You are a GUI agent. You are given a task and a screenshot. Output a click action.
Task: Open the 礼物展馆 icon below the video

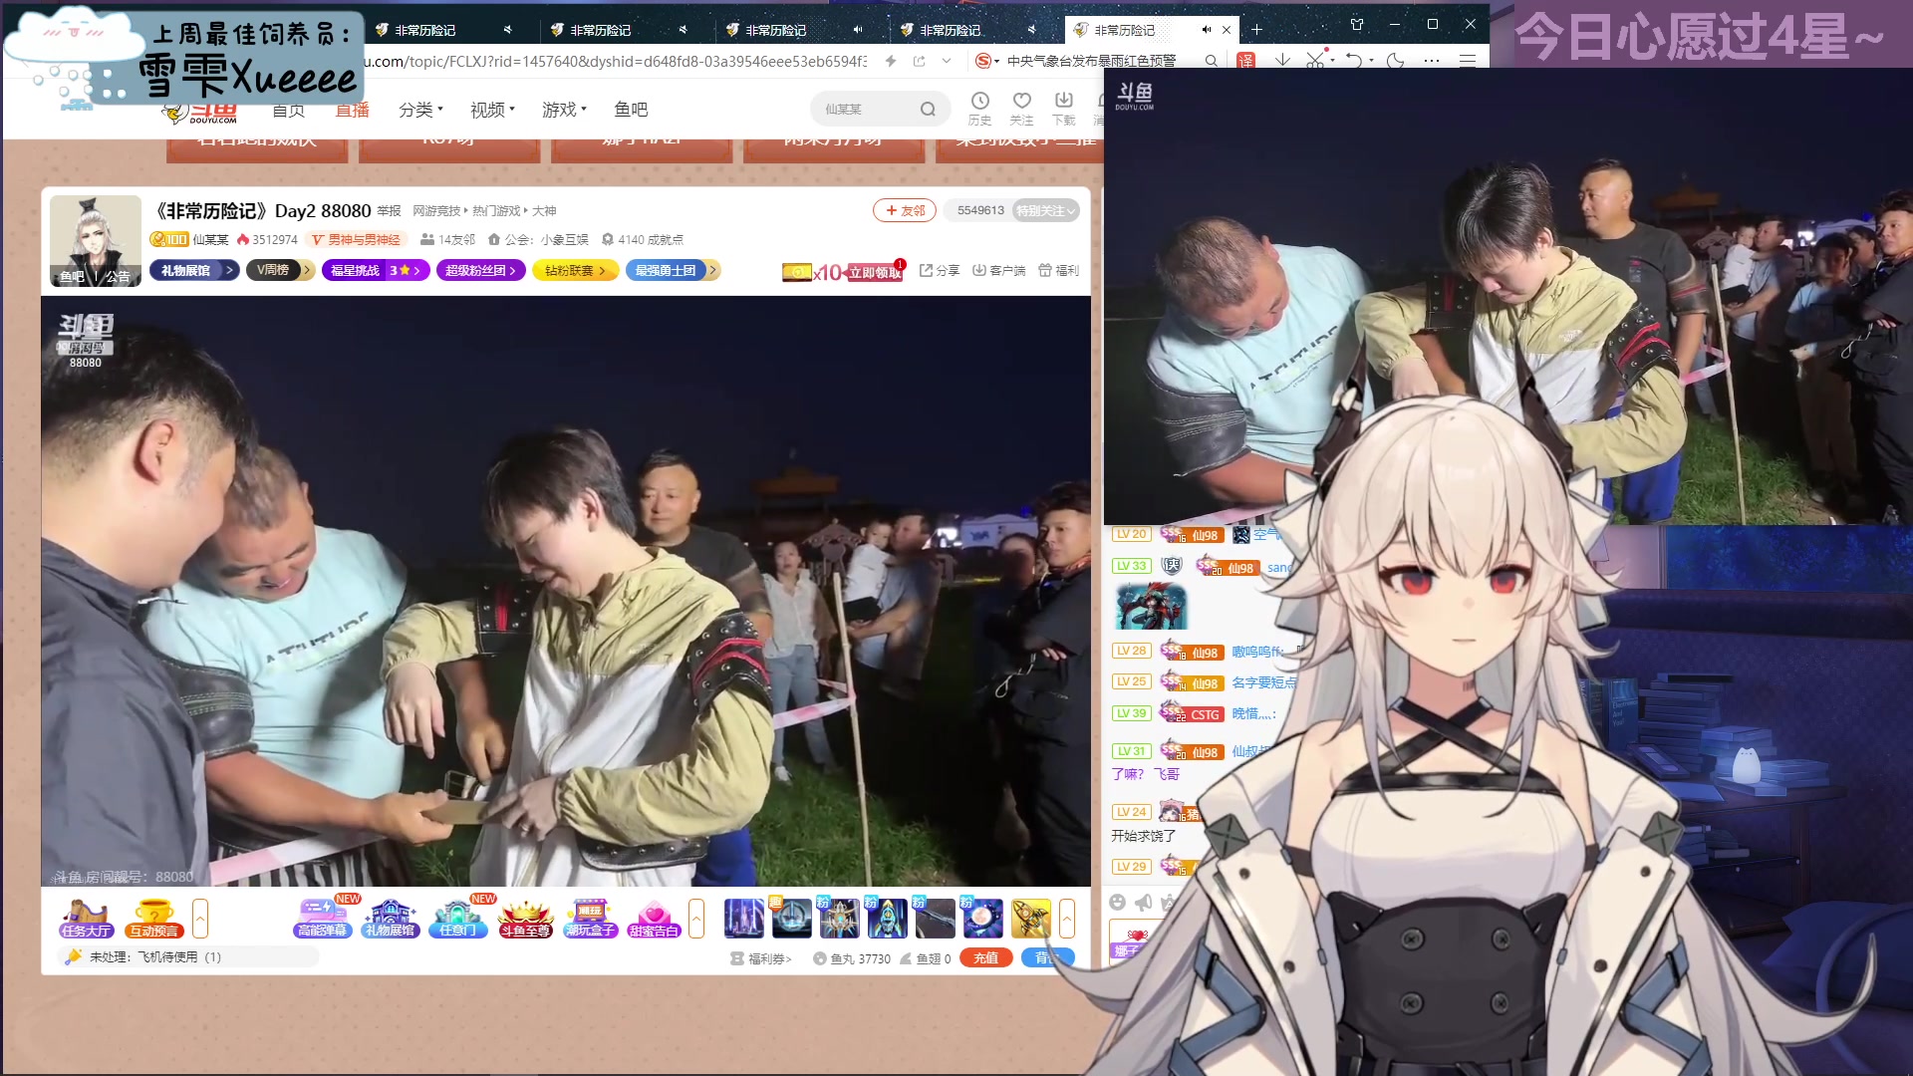390,919
